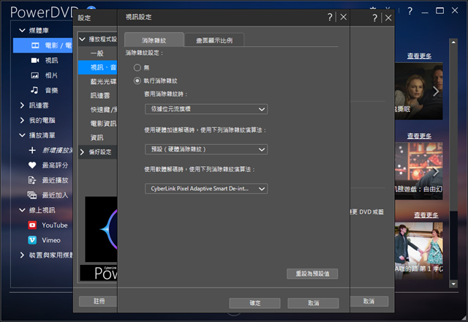Expand 偏好設定 in the 設定 tree
The height and width of the screenshot is (322, 468).
83,152
